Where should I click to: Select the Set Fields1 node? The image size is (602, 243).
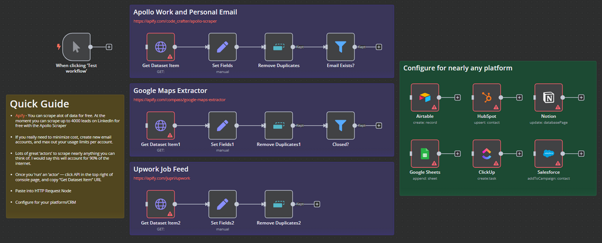coord(222,126)
